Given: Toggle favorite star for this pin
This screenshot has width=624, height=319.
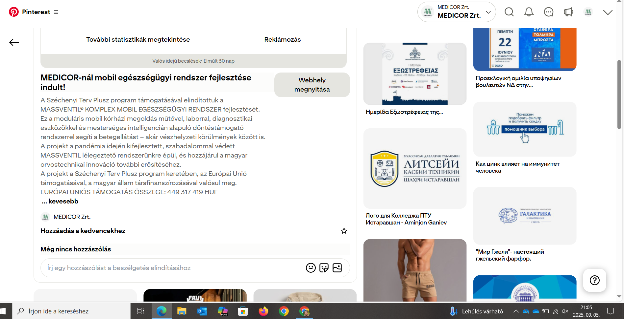Looking at the screenshot, I should [x=344, y=231].
